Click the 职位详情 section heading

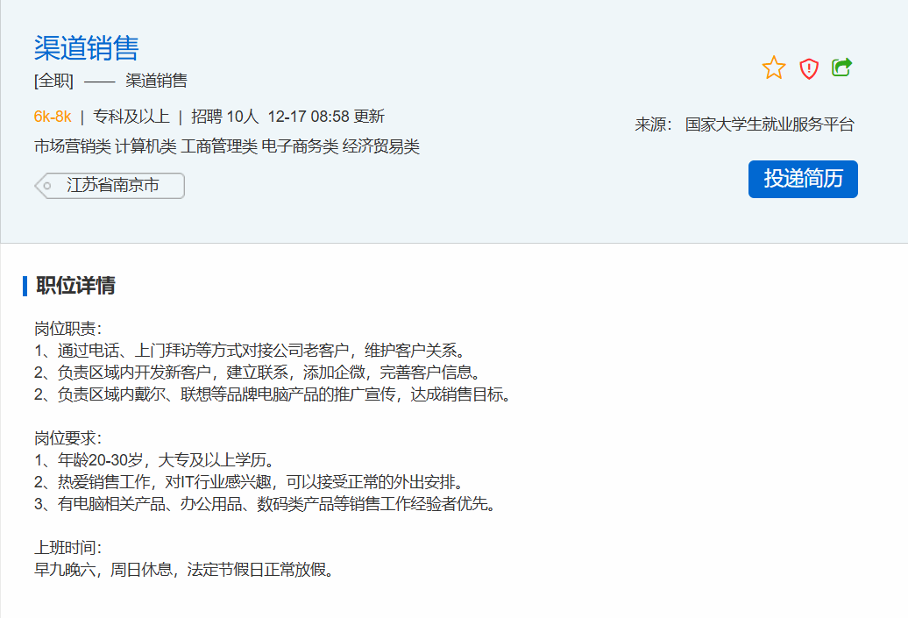tap(75, 286)
